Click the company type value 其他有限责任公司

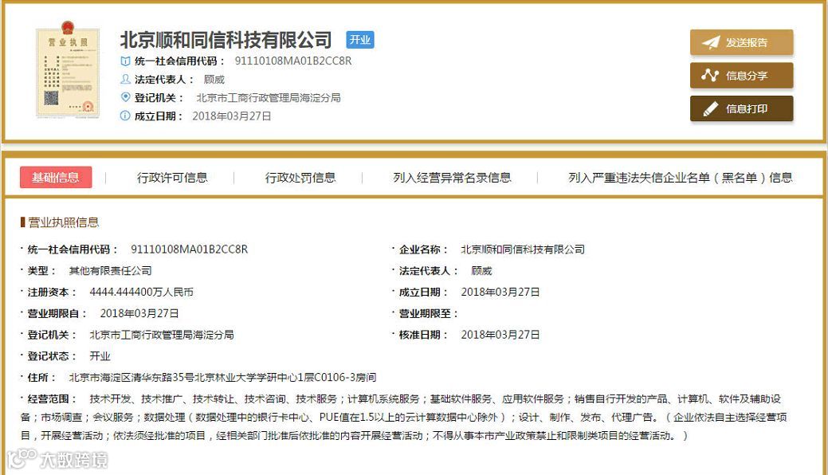[110, 270]
